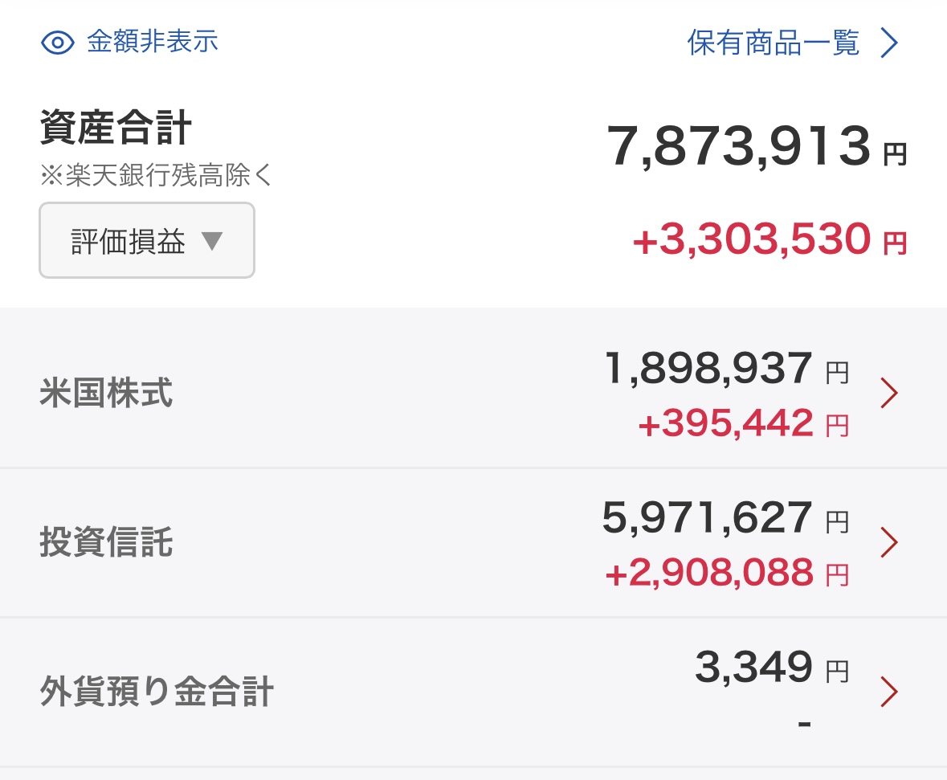Tap the 米国株式 gain +395,442 円
The image size is (947, 780).
[x=742, y=423]
